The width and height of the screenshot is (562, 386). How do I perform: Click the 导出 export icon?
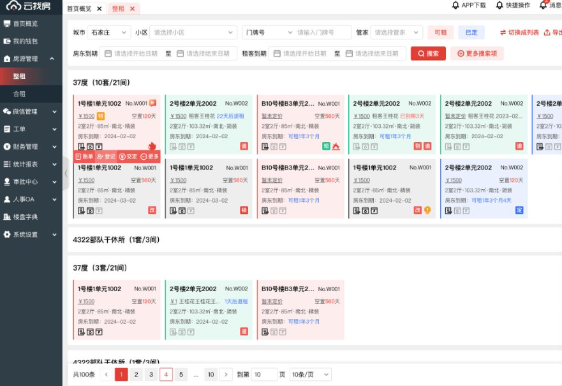(x=547, y=32)
